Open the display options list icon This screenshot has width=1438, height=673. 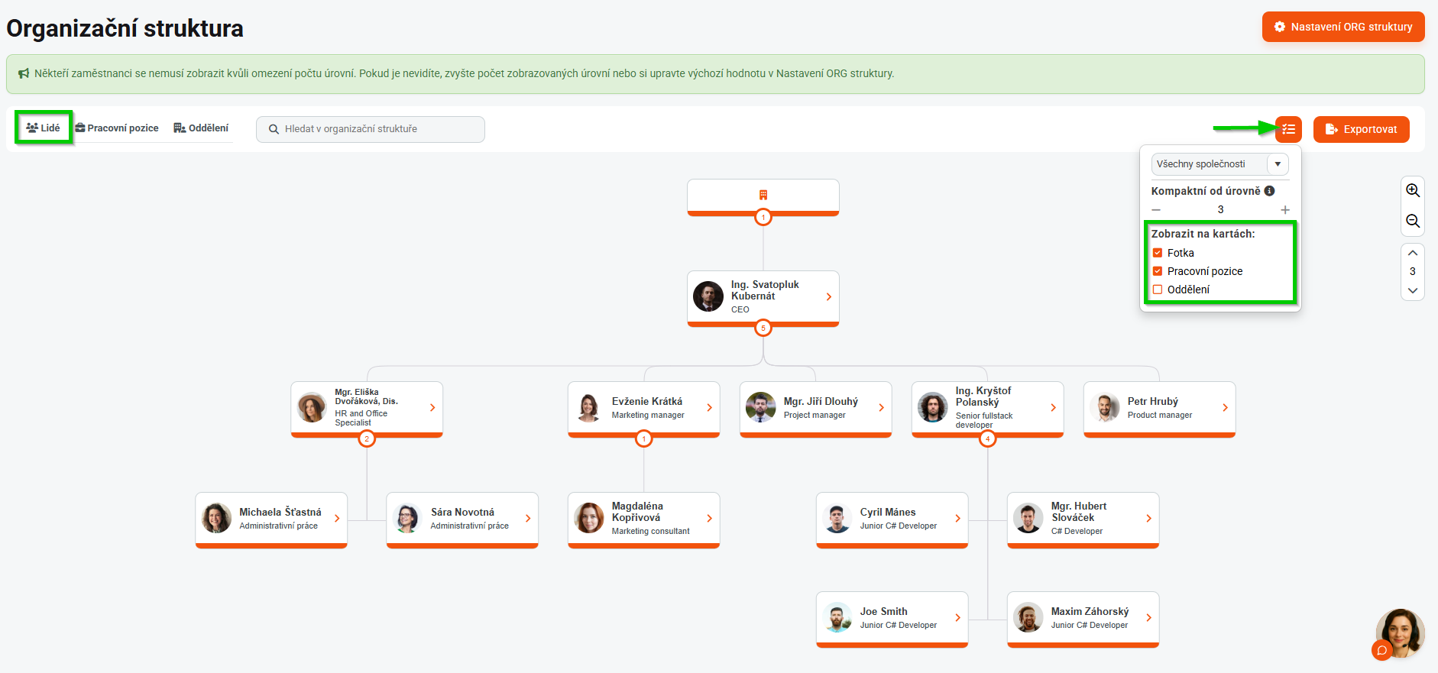1288,129
